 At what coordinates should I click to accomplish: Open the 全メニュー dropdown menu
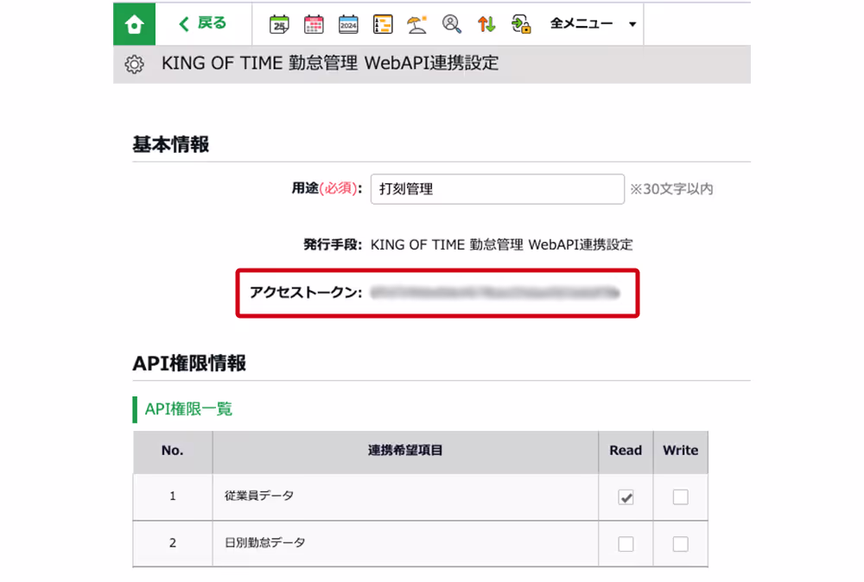point(593,23)
